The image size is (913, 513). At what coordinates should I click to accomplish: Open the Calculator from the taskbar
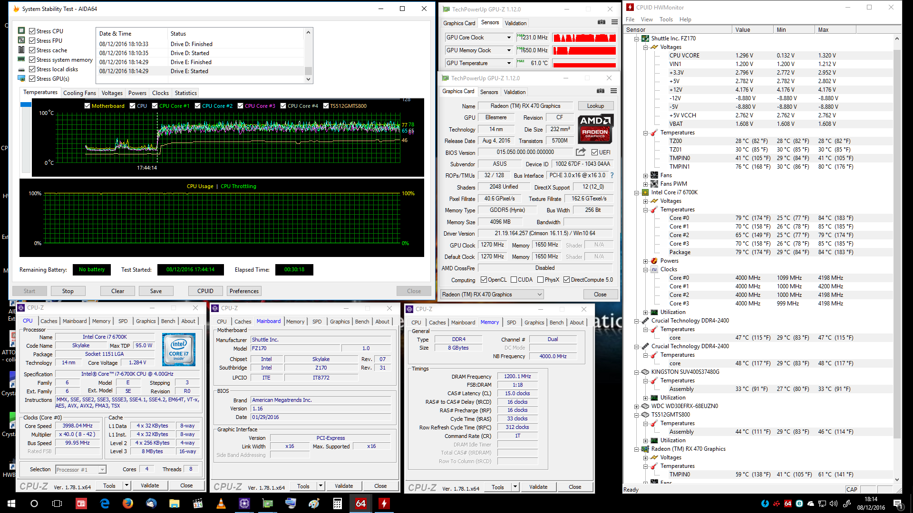(337, 503)
